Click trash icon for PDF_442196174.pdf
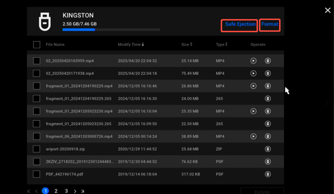 coord(268,174)
